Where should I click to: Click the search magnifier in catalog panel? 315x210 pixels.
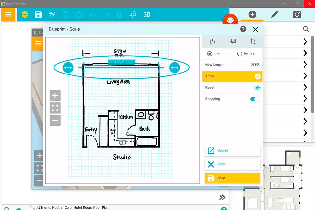306,29
